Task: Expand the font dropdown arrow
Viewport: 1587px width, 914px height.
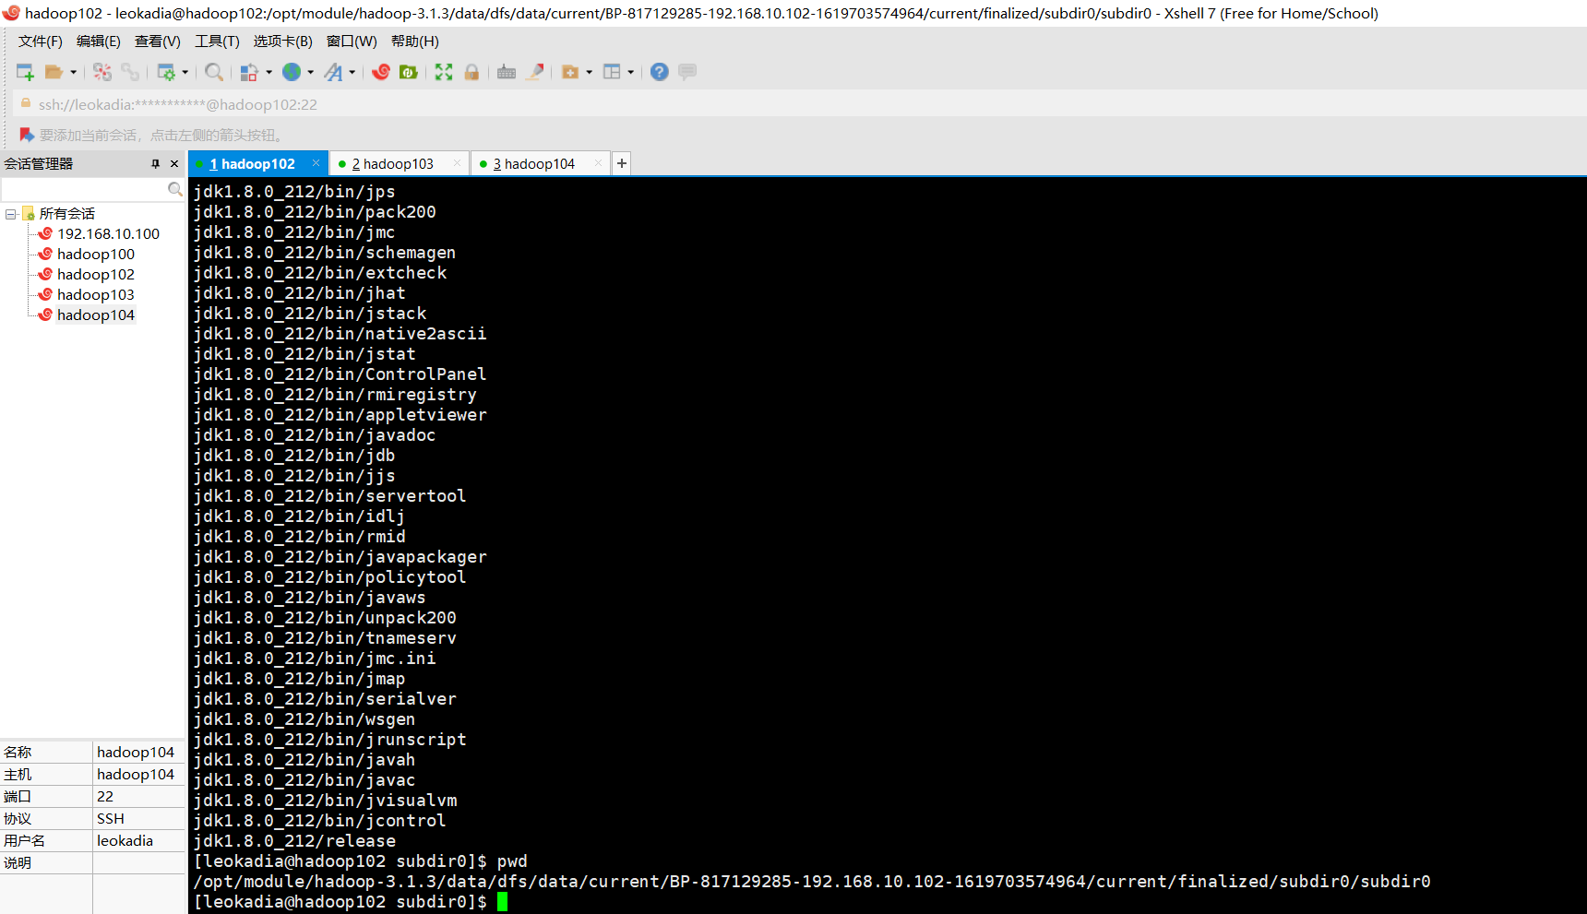Action: 352,72
